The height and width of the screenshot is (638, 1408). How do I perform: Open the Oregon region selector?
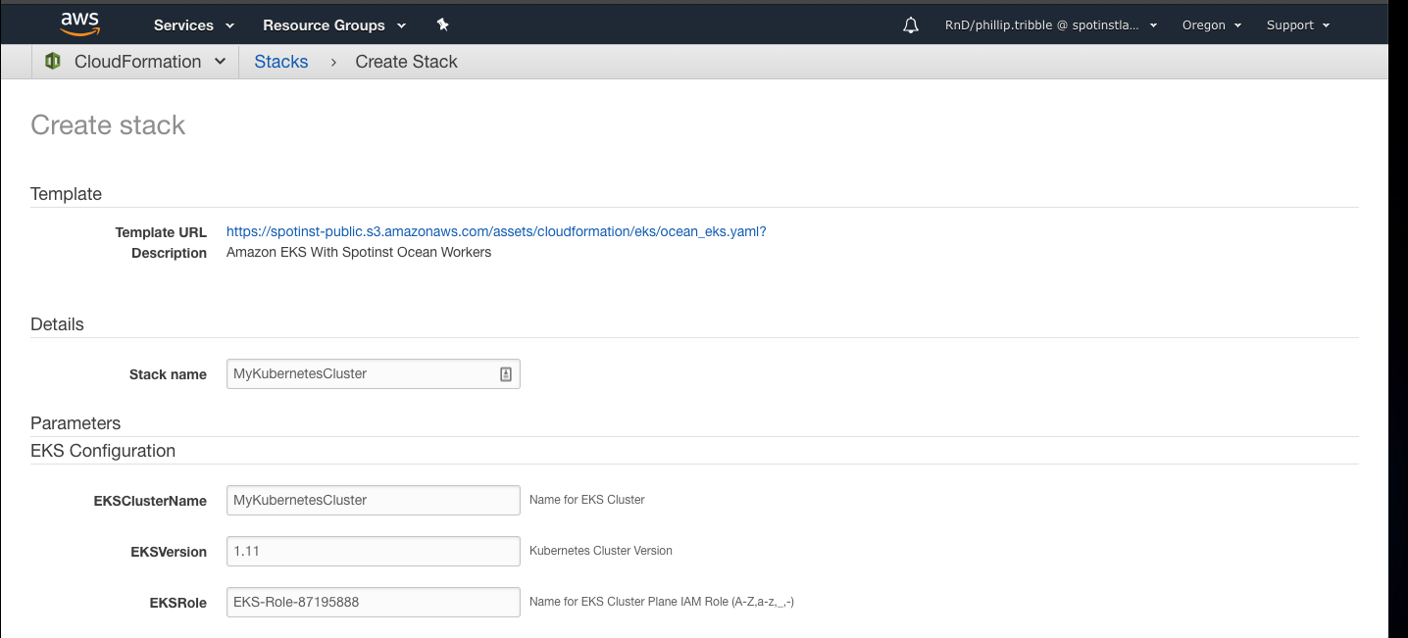[x=1211, y=25]
